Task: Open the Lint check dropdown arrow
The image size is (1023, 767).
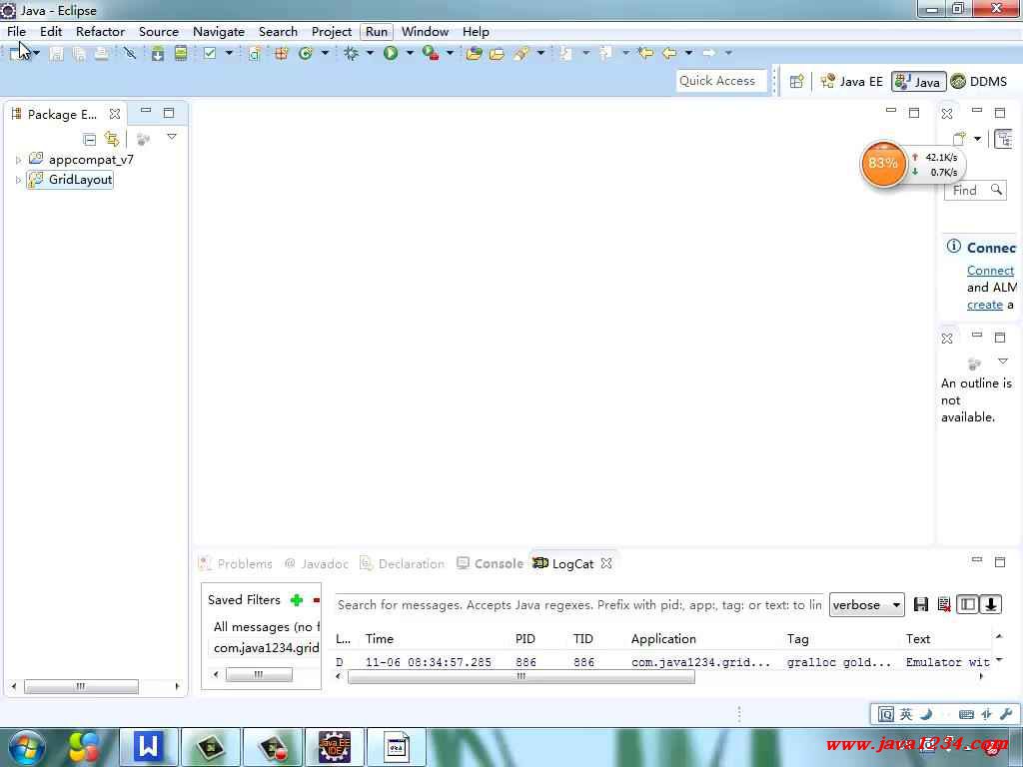Action: [x=229, y=54]
